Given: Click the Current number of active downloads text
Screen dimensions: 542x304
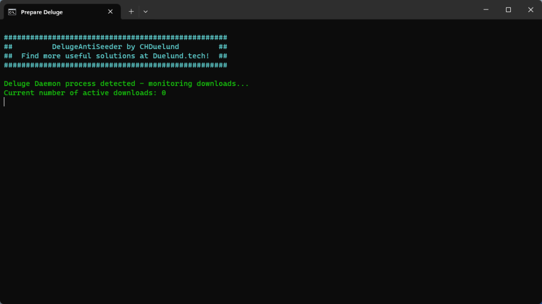Looking at the screenshot, I should coord(80,93).
